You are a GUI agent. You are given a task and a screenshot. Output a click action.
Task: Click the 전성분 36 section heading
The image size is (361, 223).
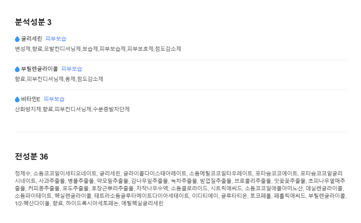coord(32,157)
